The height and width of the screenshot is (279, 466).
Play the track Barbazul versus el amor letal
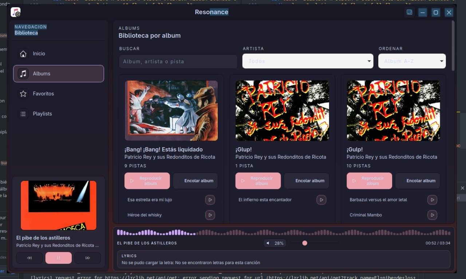[432, 200]
